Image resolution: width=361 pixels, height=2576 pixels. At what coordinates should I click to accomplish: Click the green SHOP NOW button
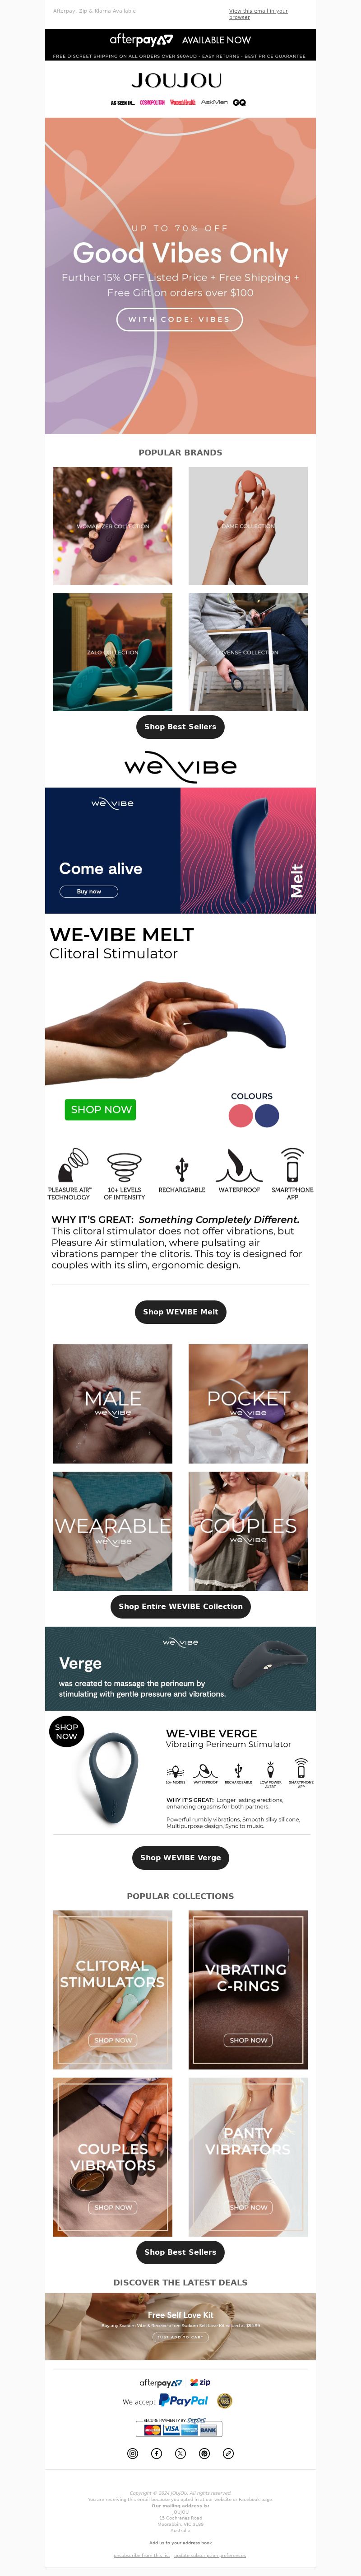click(x=101, y=1109)
